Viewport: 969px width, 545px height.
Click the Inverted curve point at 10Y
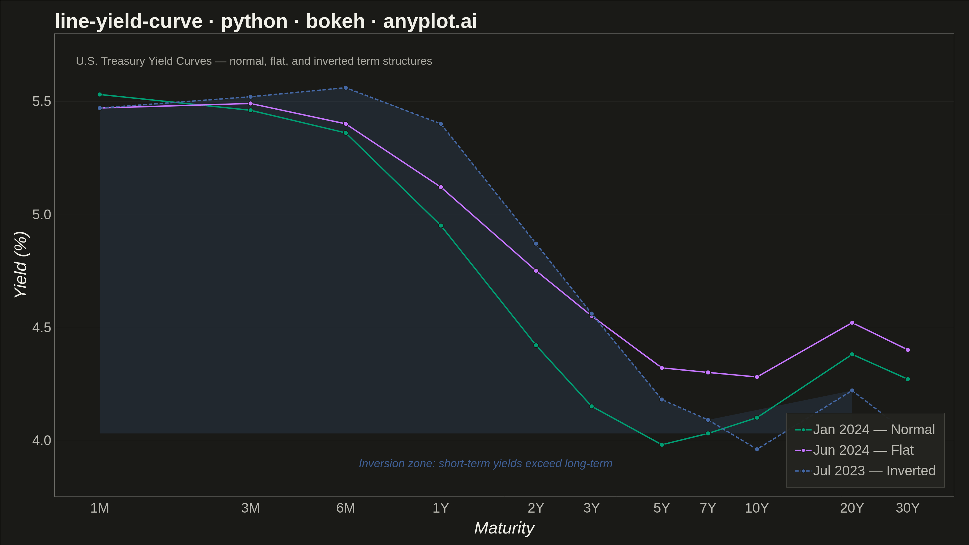pyautogui.click(x=757, y=449)
